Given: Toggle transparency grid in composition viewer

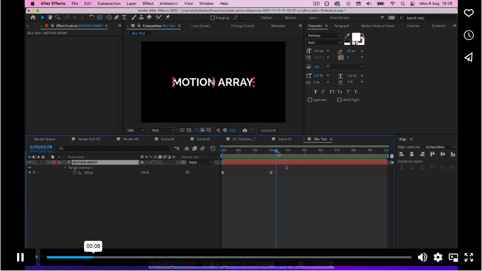Looking at the screenshot, I should 189,131.
